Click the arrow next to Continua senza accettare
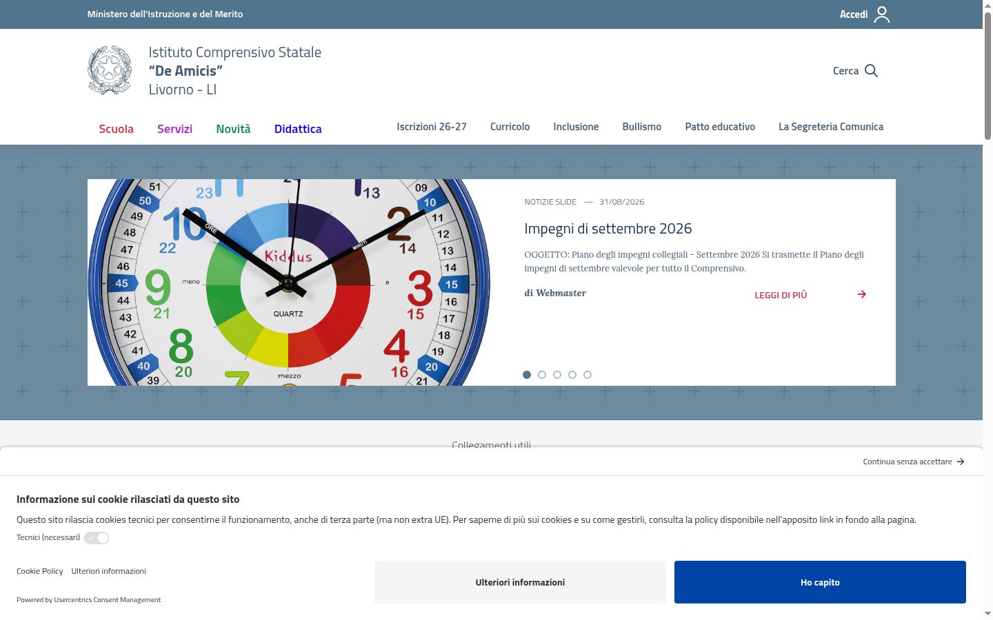This screenshot has height=620, width=993. [x=961, y=462]
